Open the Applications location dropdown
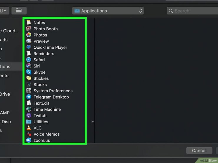Image resolution: width=218 pixels, height=163 pixels. [108, 11]
